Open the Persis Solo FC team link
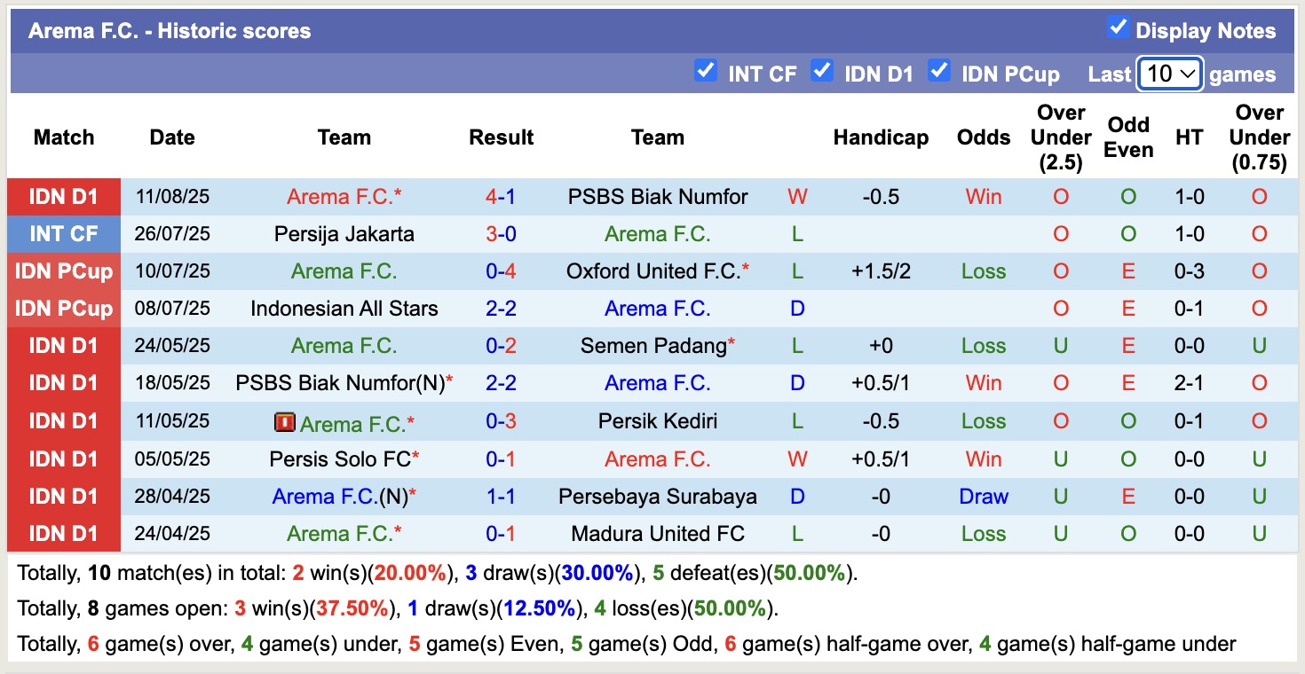Screen dimensions: 1305x674 [x=340, y=459]
